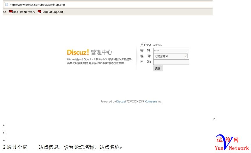Click the admin username text
The image size is (251, 153).
point(157,45)
